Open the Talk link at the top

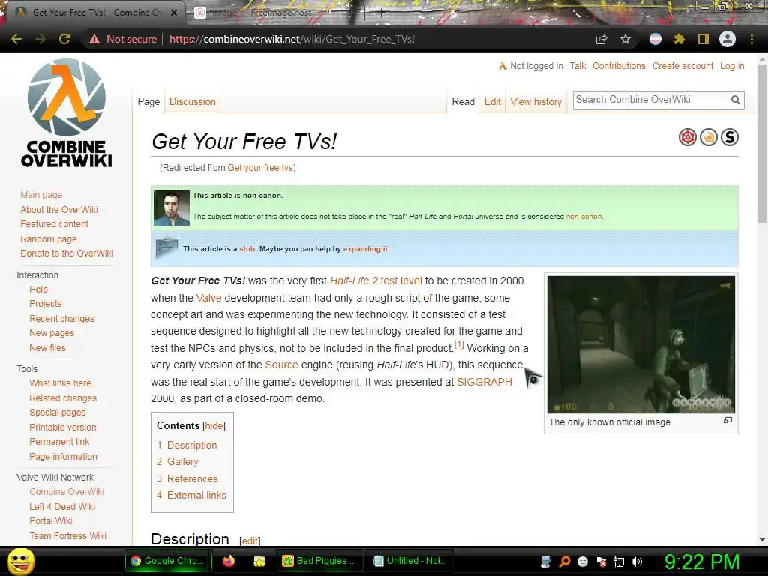coord(577,66)
